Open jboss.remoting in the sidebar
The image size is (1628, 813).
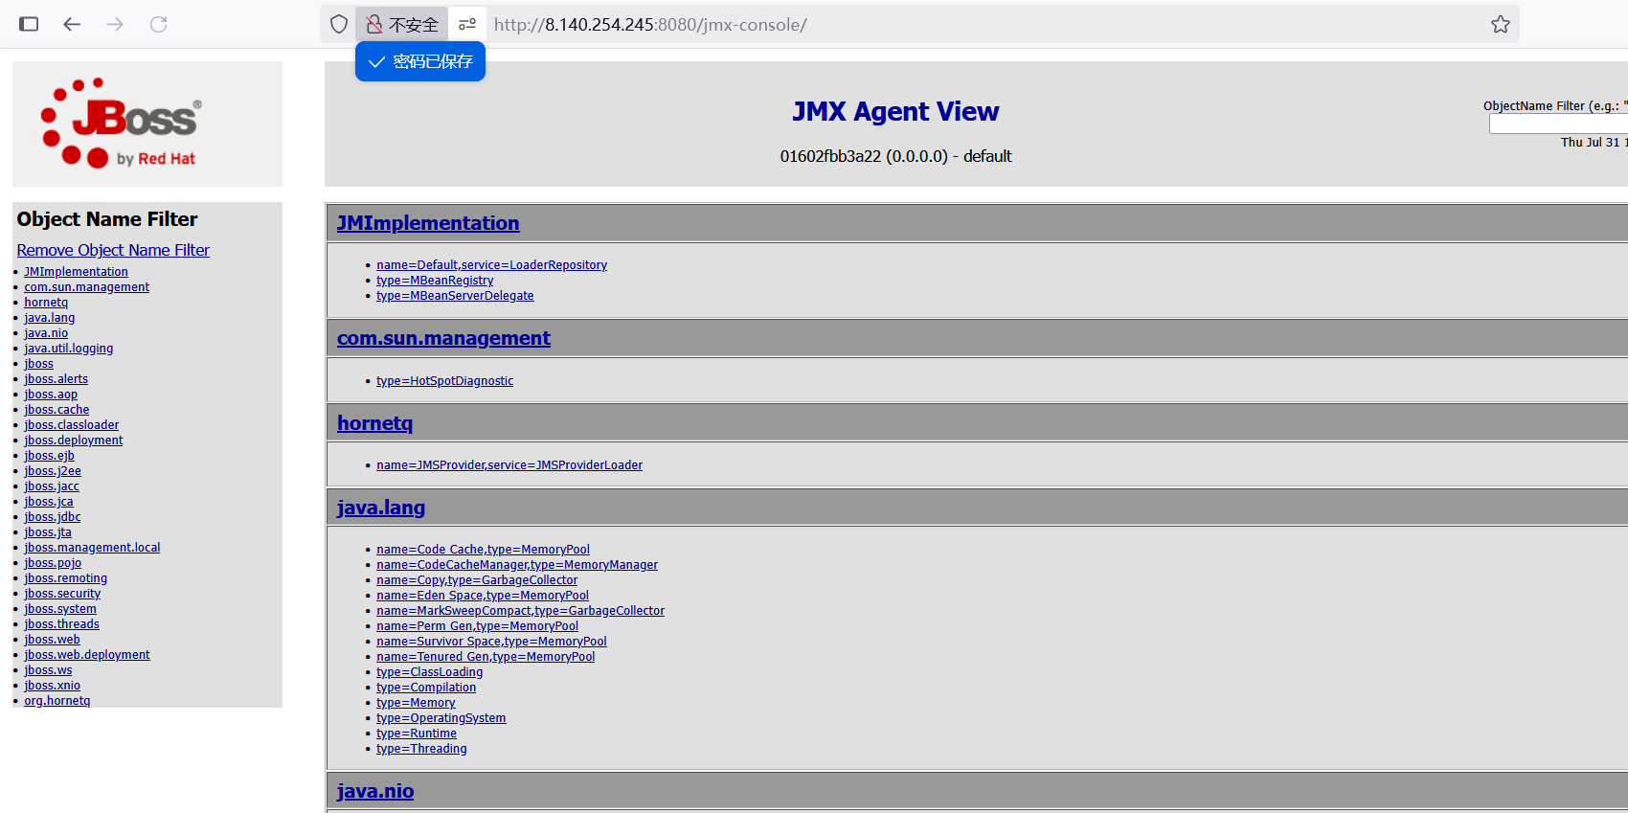tap(65, 578)
